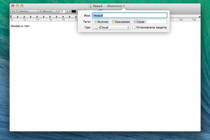Click the black text color swatch
This screenshot has height=140, width=210.
73,11
